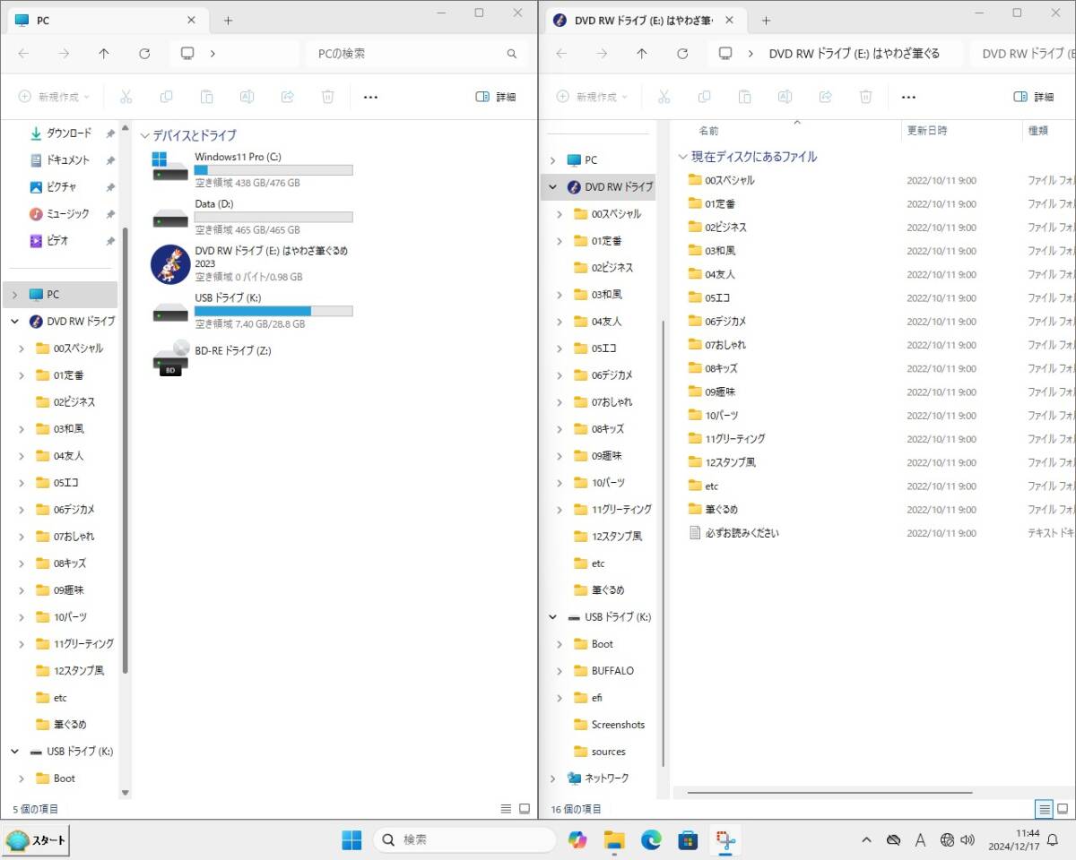Switch to details view in DVD RW window status bar

click(1044, 809)
